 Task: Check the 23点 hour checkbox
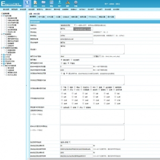coord(115,103)
